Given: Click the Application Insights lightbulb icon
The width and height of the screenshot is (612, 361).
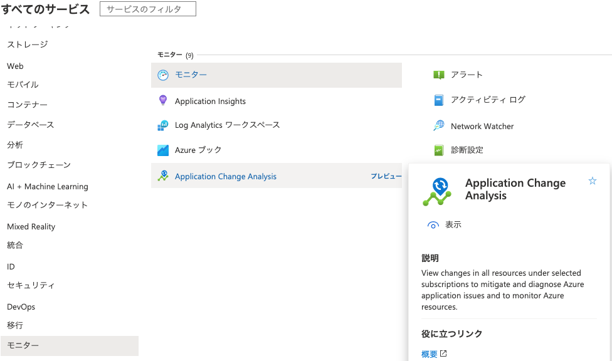Looking at the screenshot, I should [163, 100].
